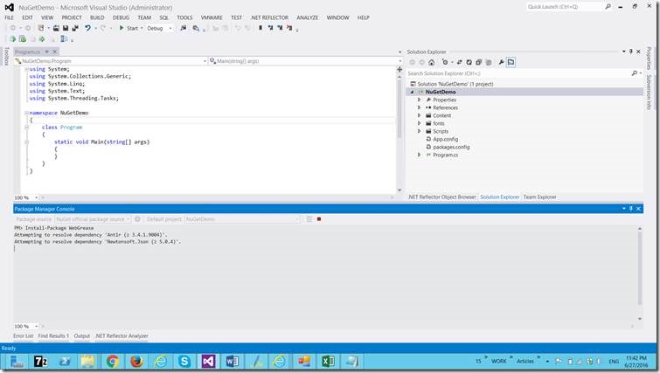Open the TOOLS menu
660x373 pixels.
184,17
